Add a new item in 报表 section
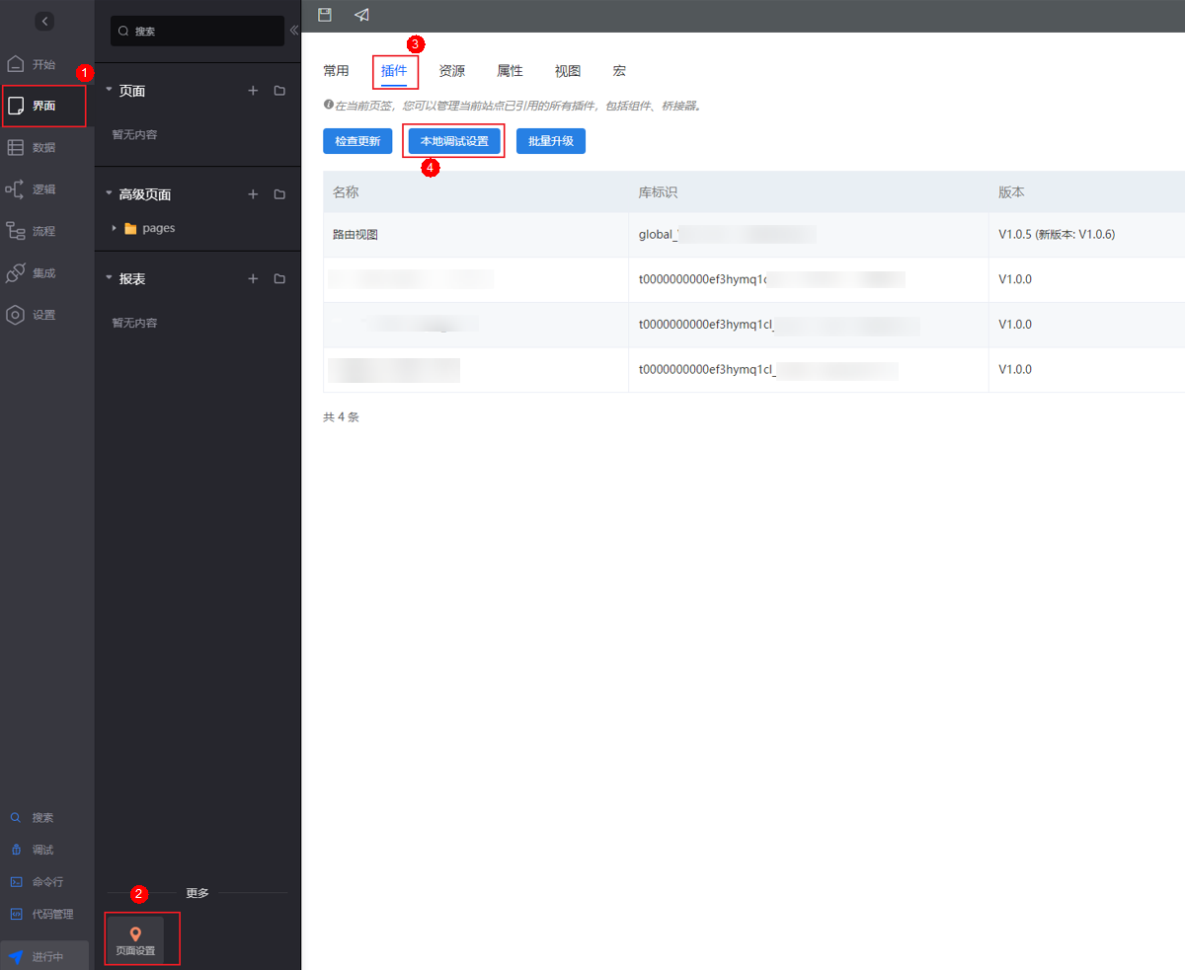Screen dimensions: 1185x970 pos(253,279)
